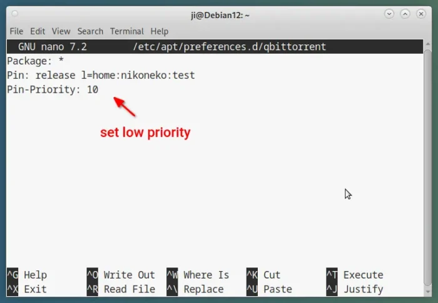The height and width of the screenshot is (303, 438).
Task: Click the 'Pin-Priority: 10' line
Action: click(x=53, y=90)
